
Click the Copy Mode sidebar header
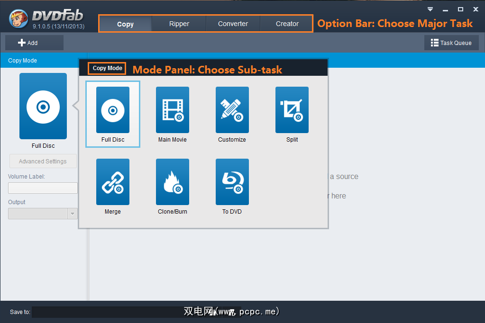[40, 61]
